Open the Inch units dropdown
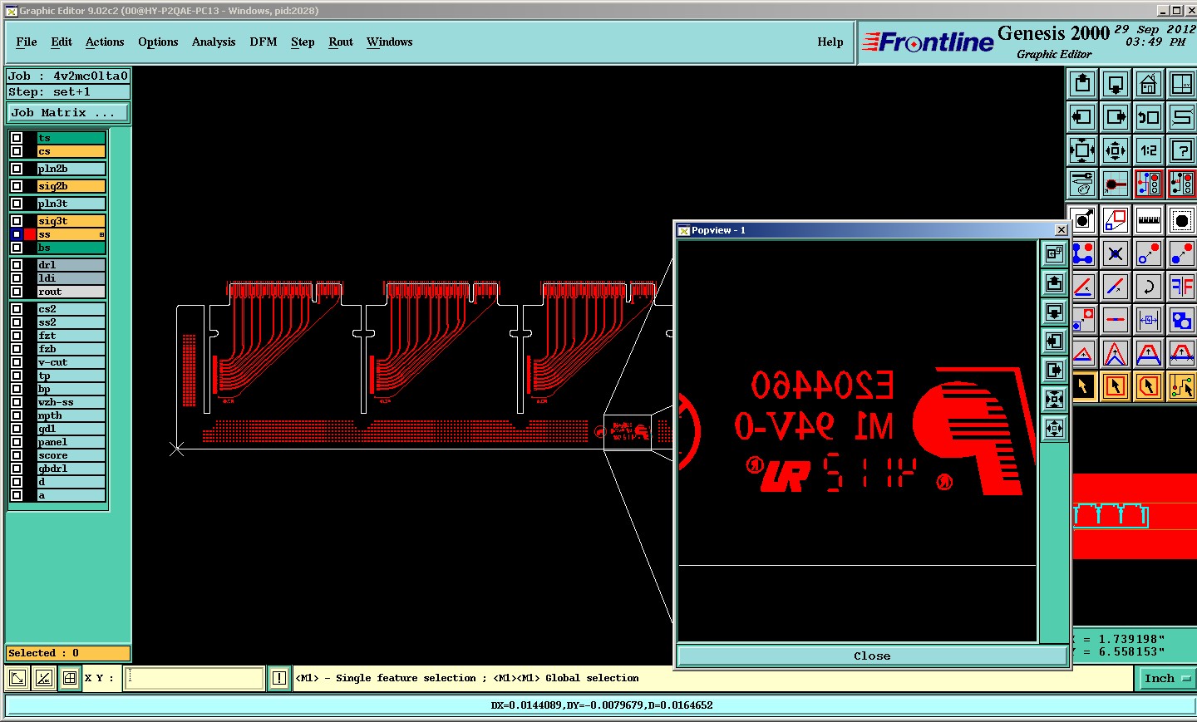 point(1166,679)
